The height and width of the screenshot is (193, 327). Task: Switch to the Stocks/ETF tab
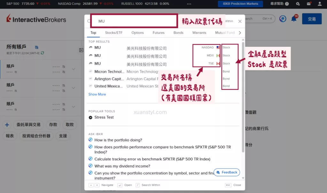tap(114, 33)
